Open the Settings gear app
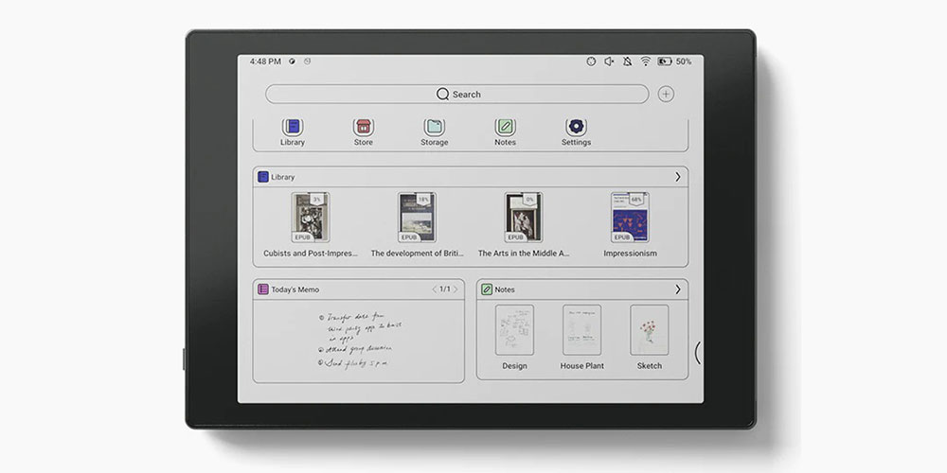This screenshot has width=947, height=473. click(576, 127)
